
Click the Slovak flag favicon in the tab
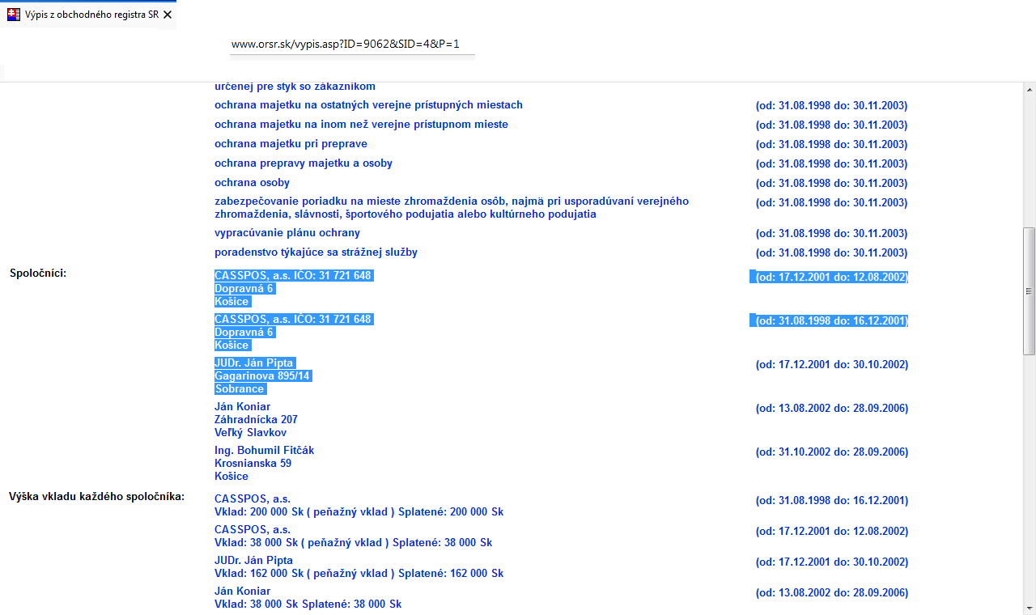coord(13,15)
